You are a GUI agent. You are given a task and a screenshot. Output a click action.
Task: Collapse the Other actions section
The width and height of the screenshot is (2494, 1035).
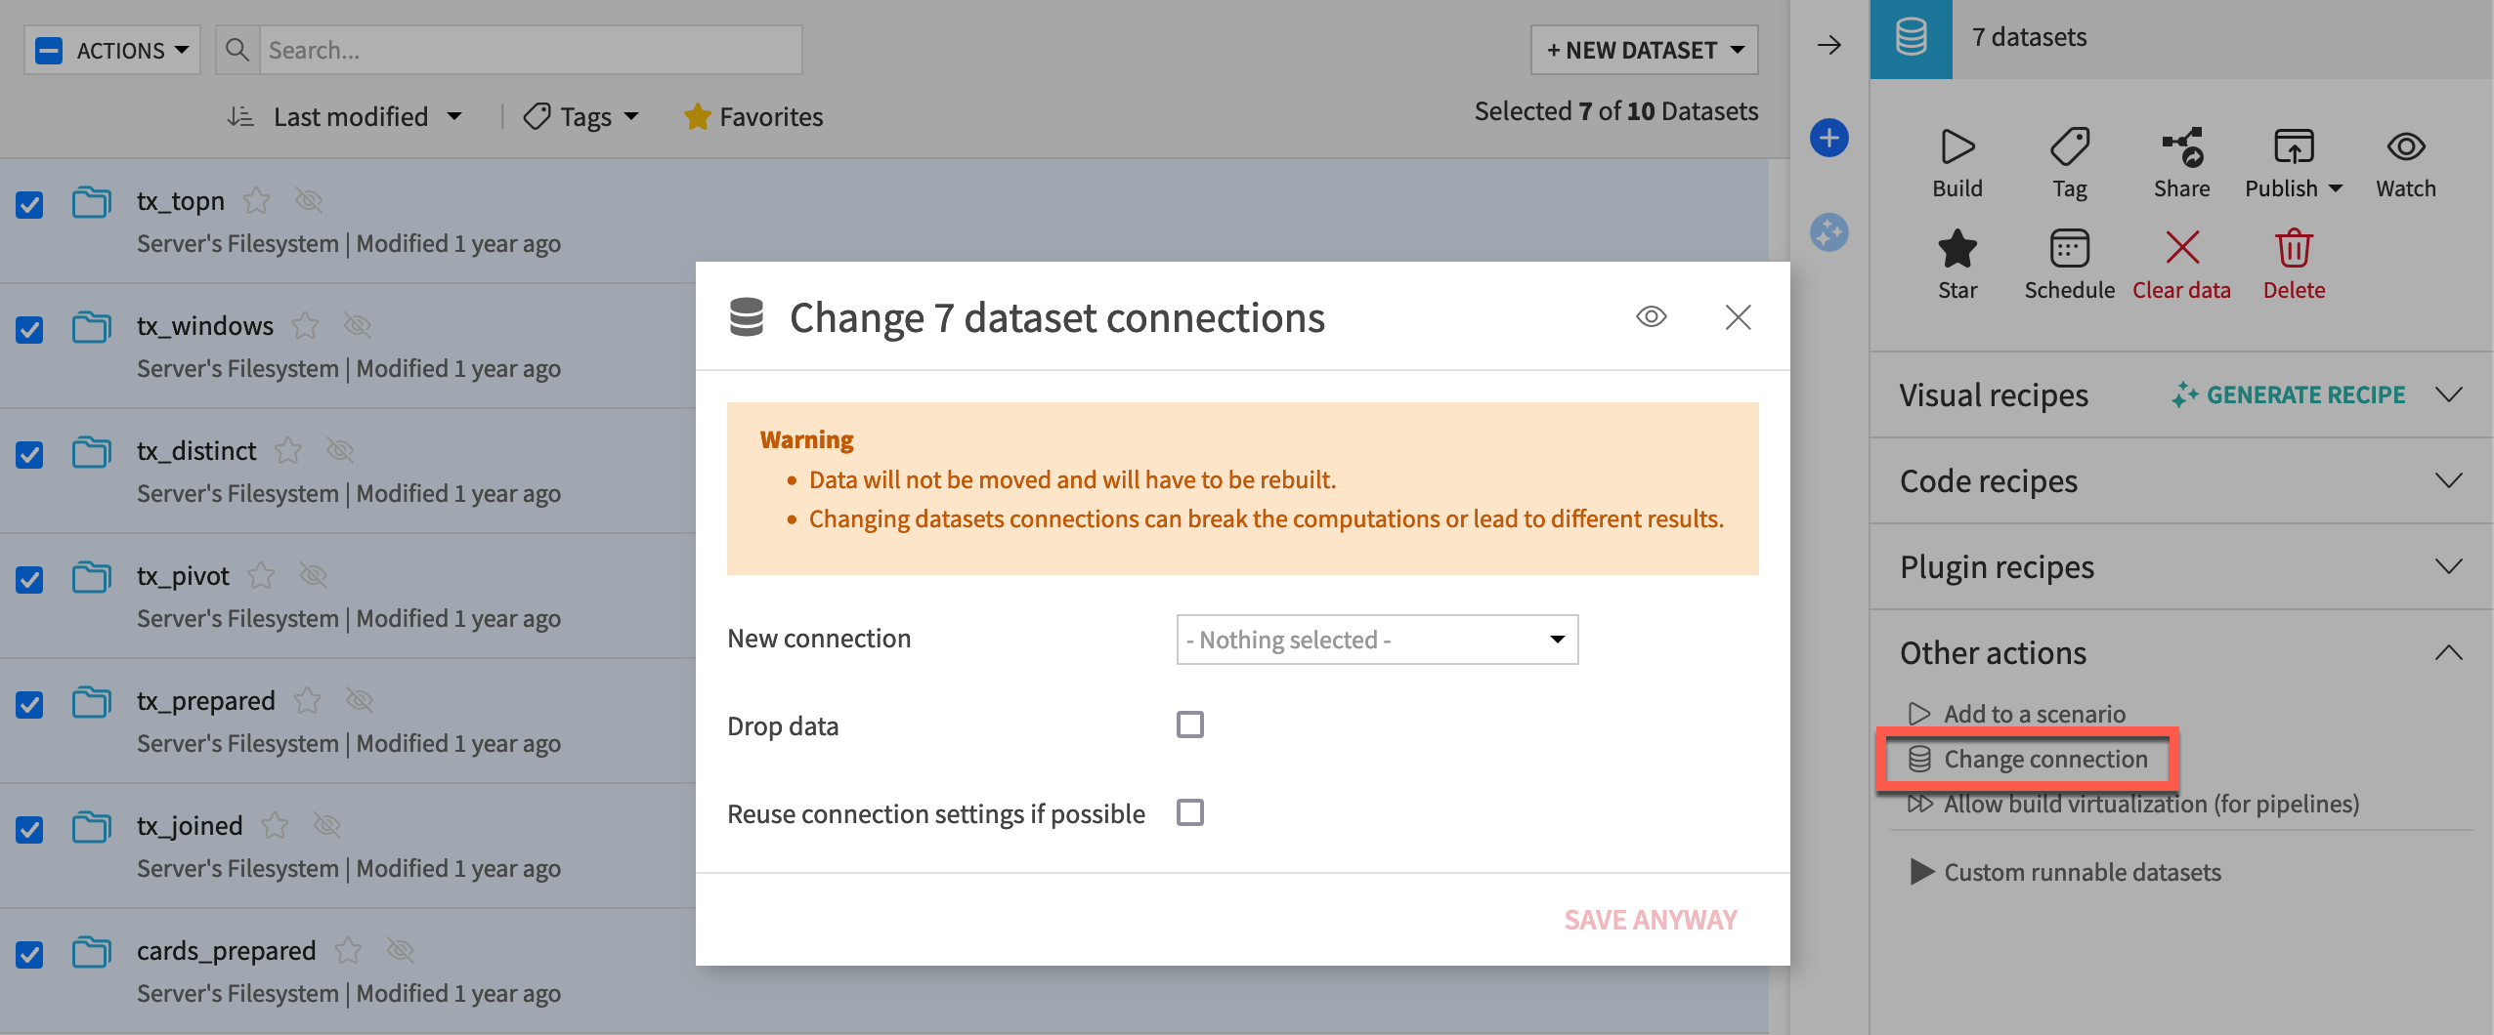[2449, 652]
